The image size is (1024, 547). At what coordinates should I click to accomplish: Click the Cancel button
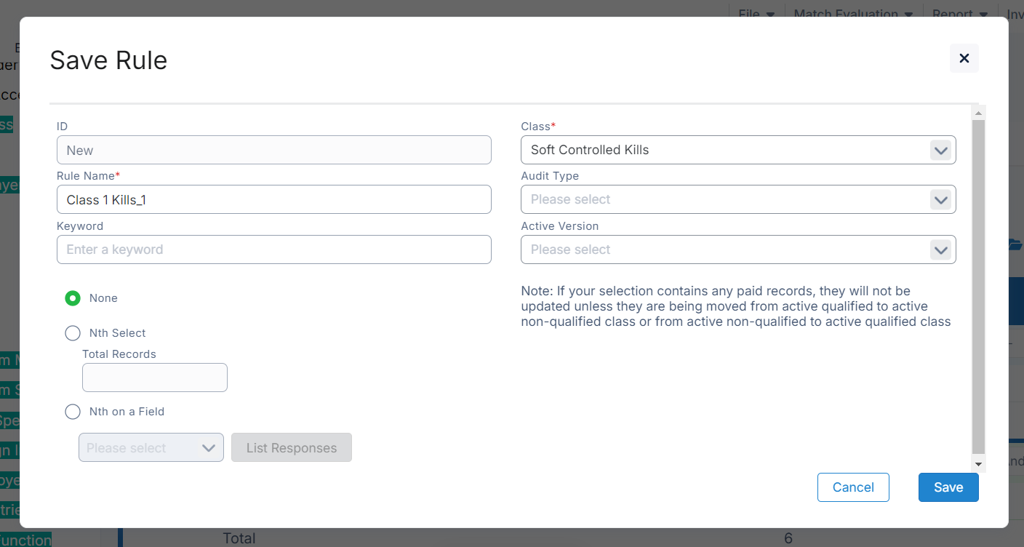(853, 487)
